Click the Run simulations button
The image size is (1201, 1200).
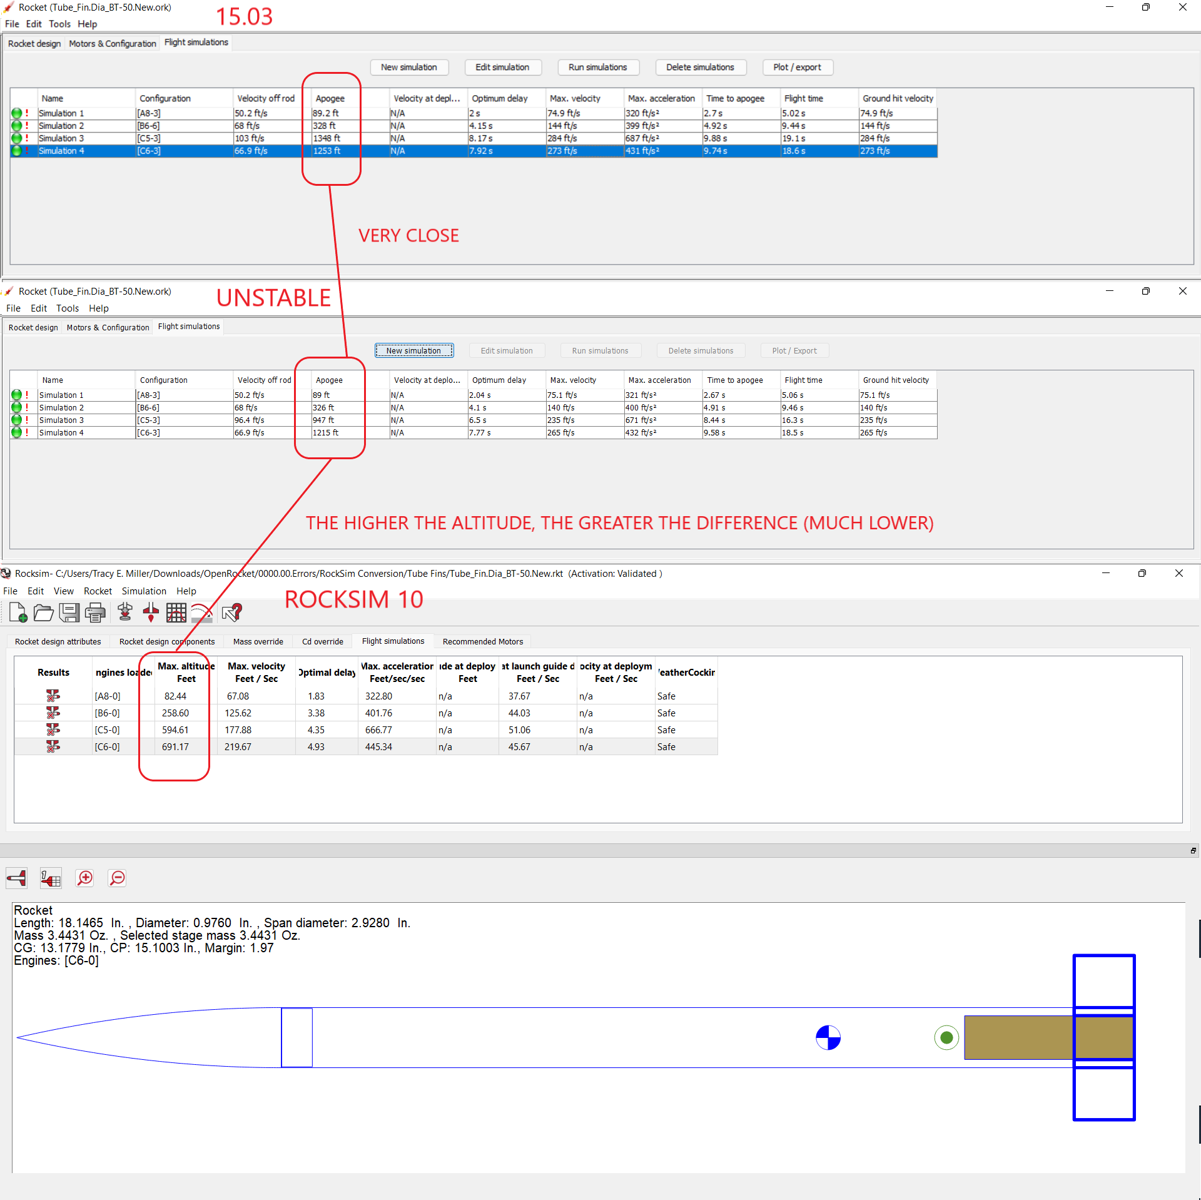click(x=597, y=67)
